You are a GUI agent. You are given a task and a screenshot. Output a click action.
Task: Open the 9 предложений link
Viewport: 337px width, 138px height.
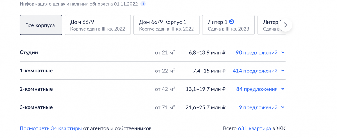(258, 107)
